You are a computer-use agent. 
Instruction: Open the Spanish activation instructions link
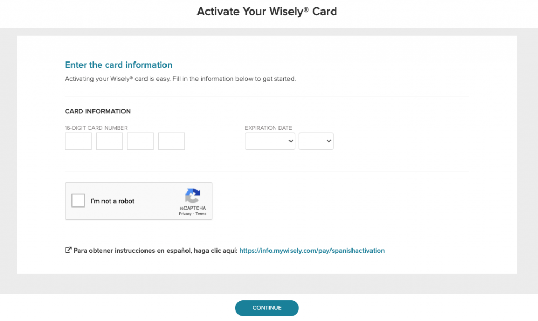312,251
